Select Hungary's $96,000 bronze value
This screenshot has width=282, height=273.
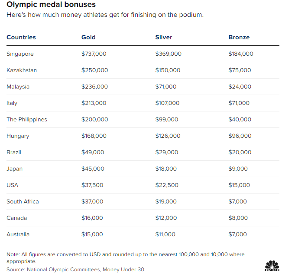point(240,136)
